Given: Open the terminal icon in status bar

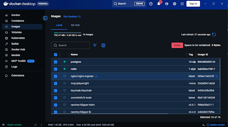Looking at the screenshot, I should (204, 125).
